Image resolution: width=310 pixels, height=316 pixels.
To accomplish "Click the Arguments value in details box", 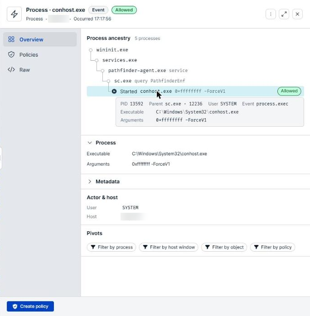I will point(181,120).
